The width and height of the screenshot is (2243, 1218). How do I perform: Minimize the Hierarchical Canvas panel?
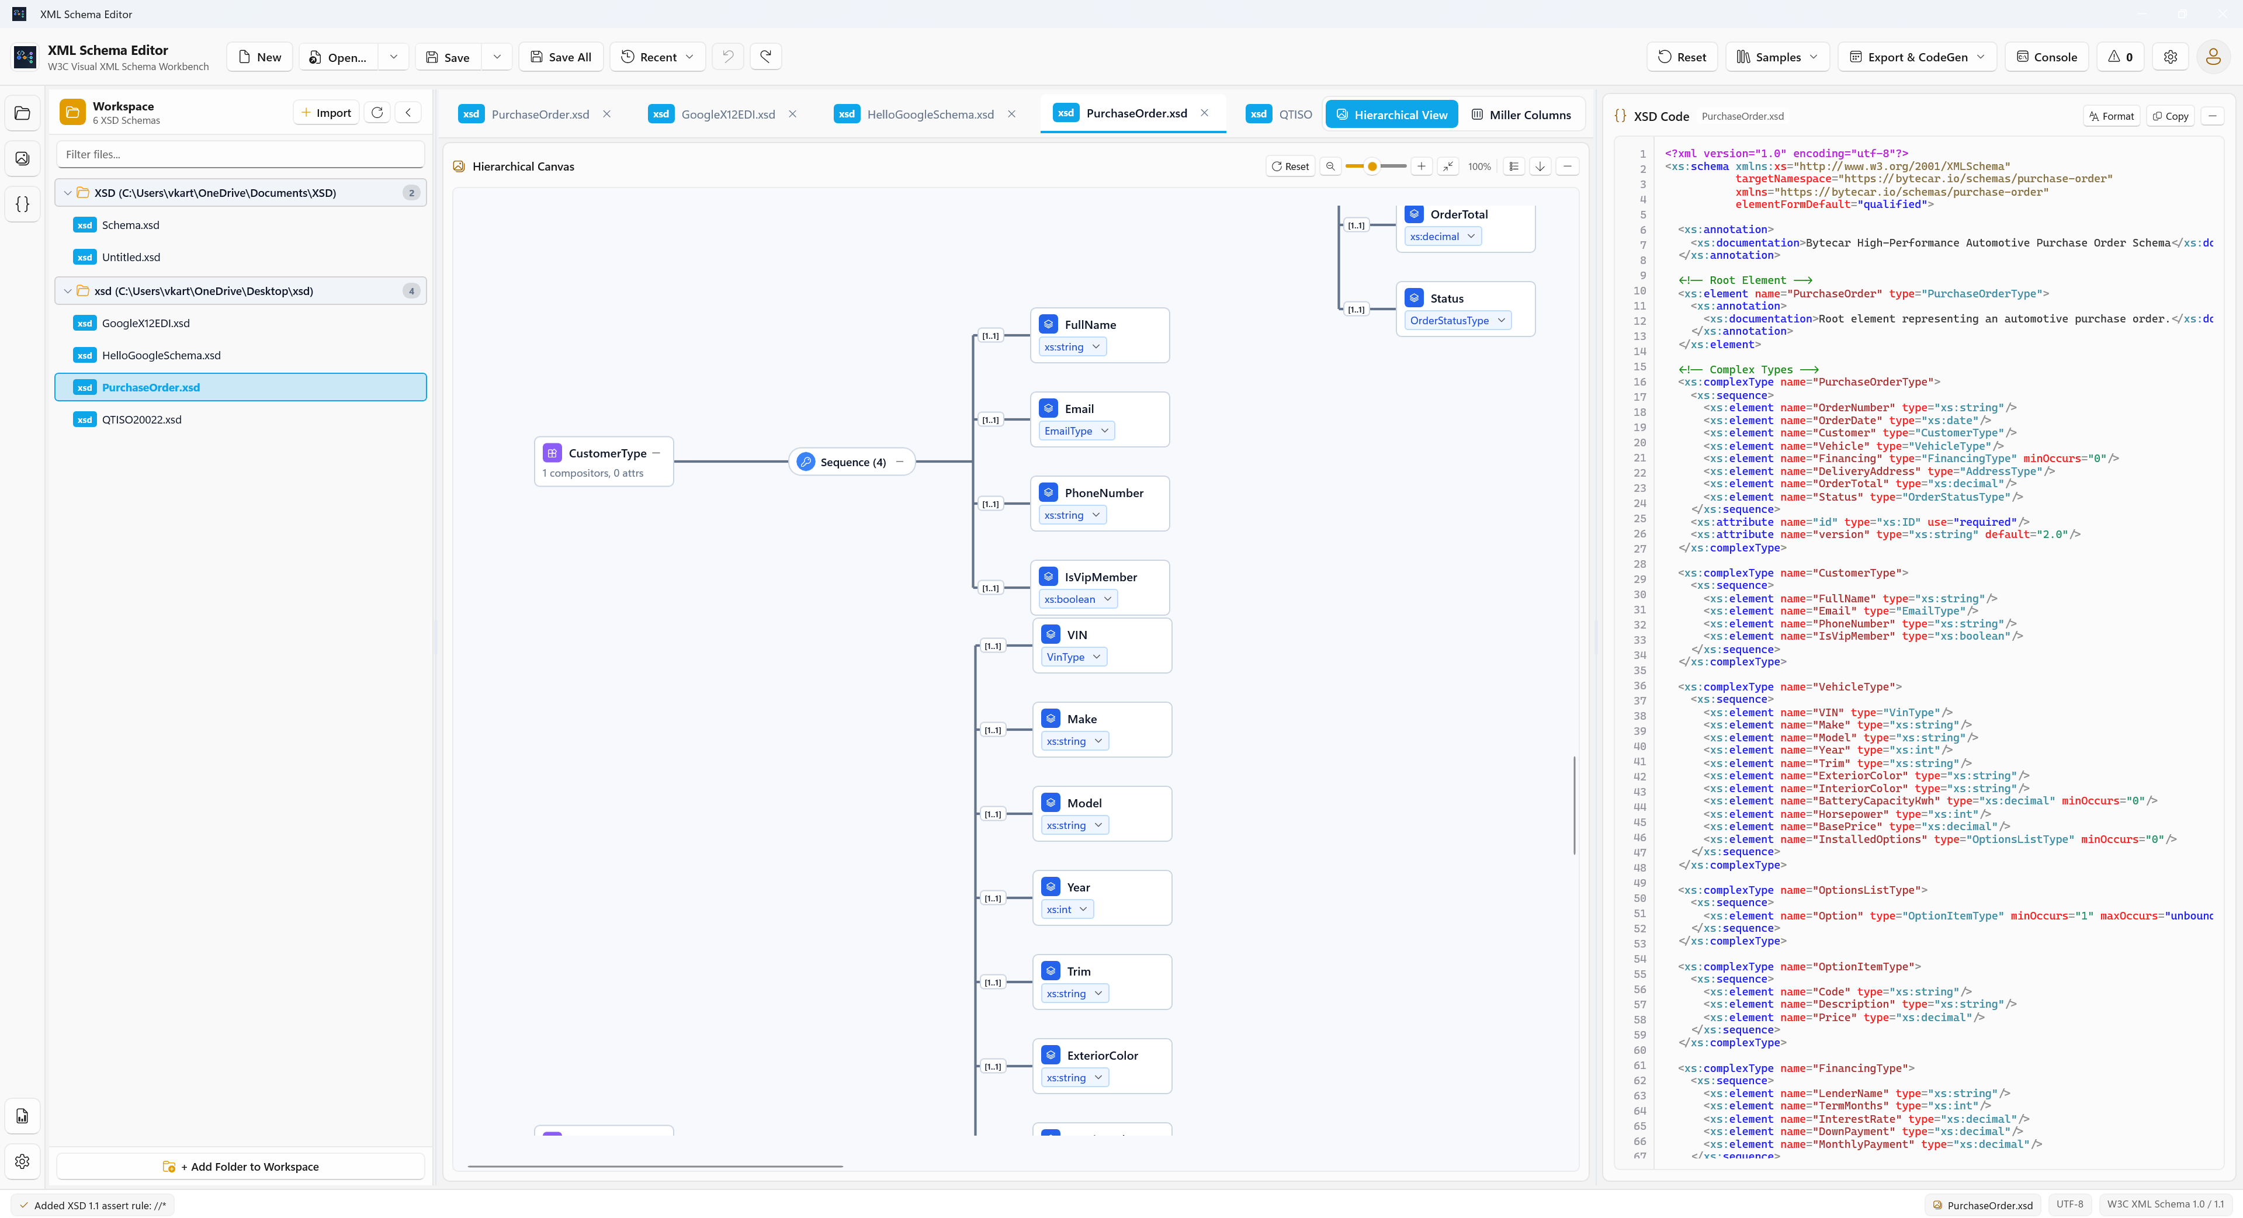(x=1568, y=166)
